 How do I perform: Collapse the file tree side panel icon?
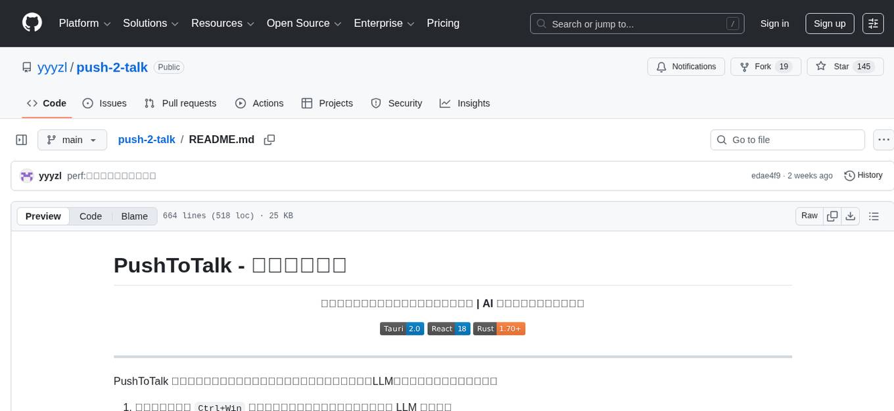tap(22, 140)
